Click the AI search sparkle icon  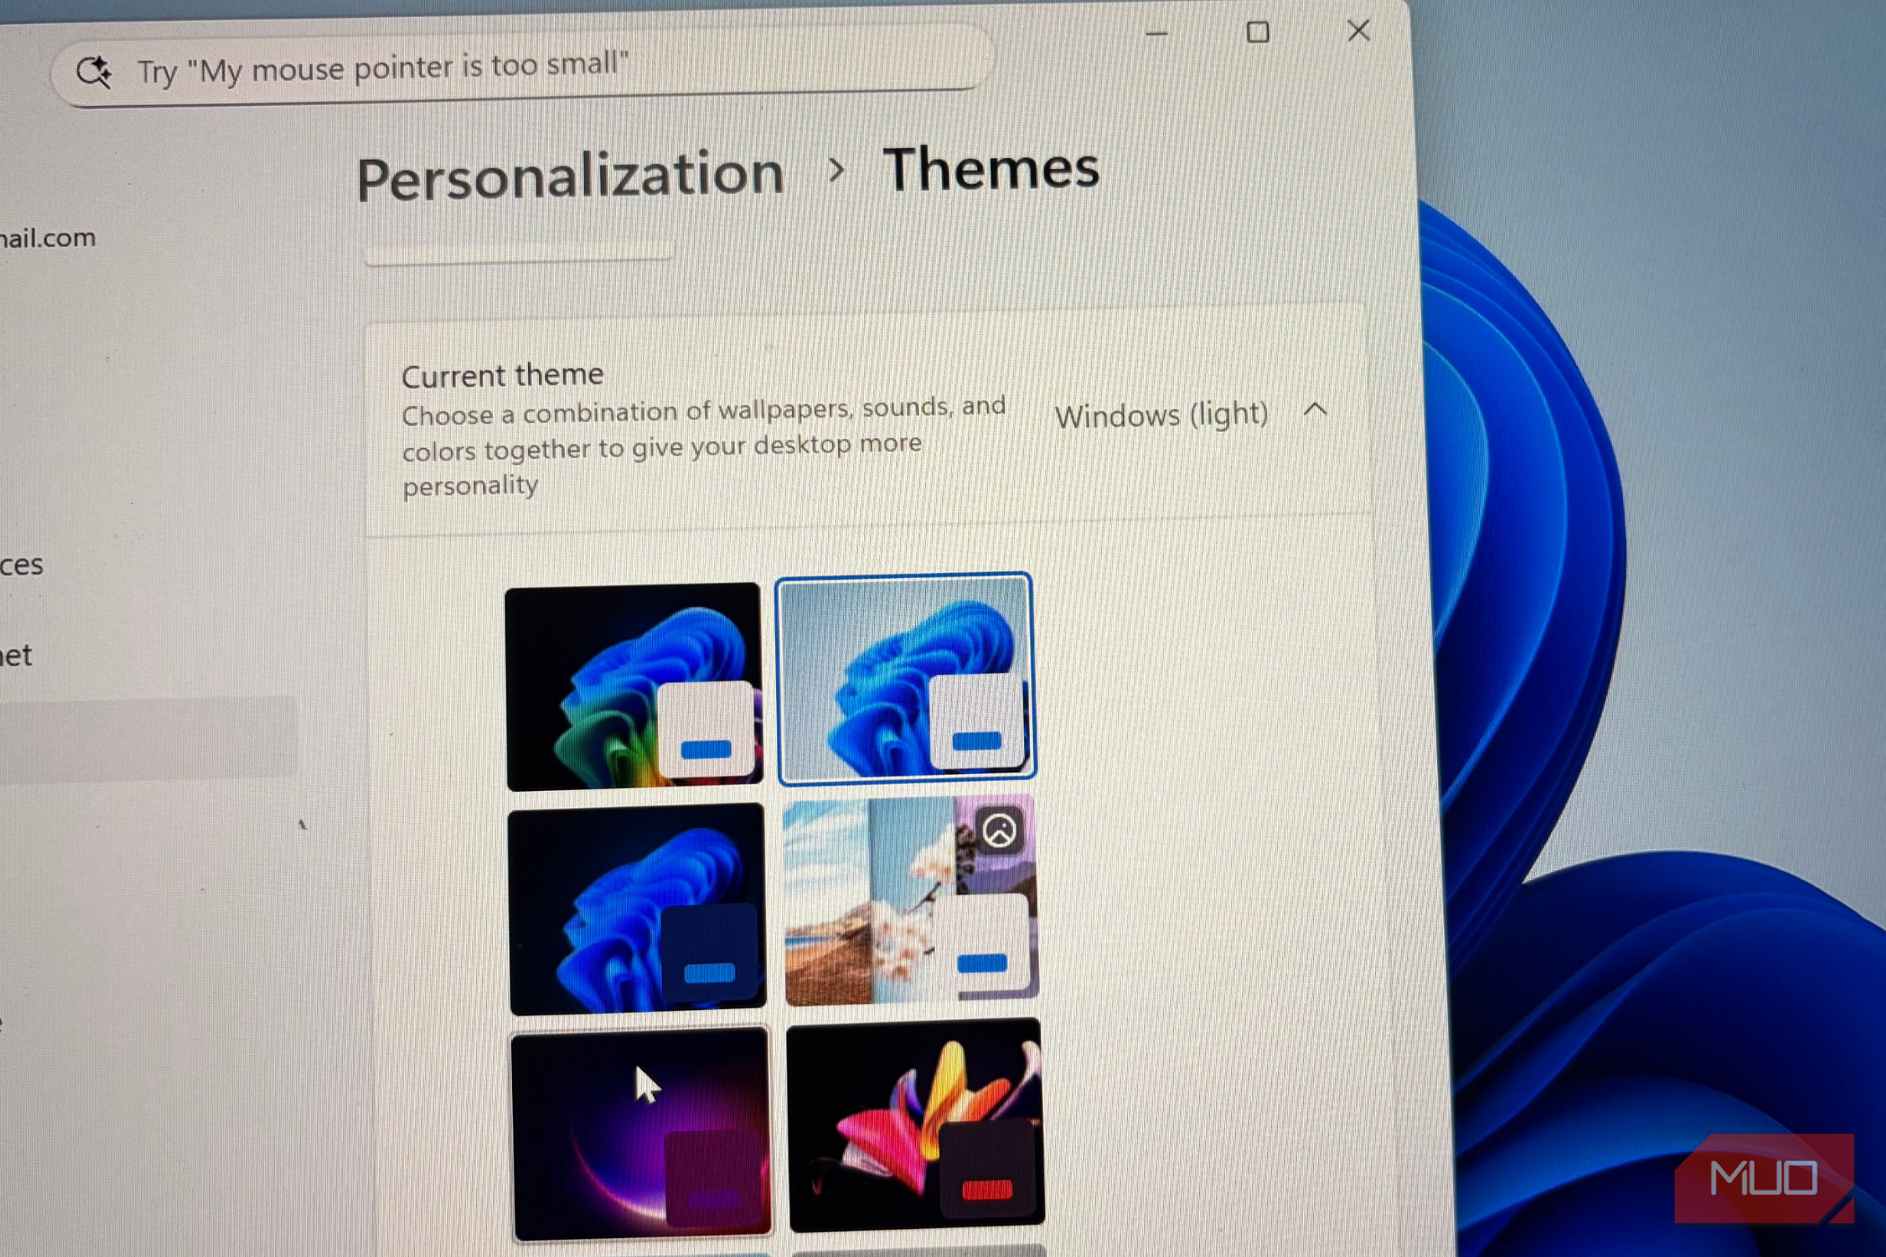(x=93, y=71)
